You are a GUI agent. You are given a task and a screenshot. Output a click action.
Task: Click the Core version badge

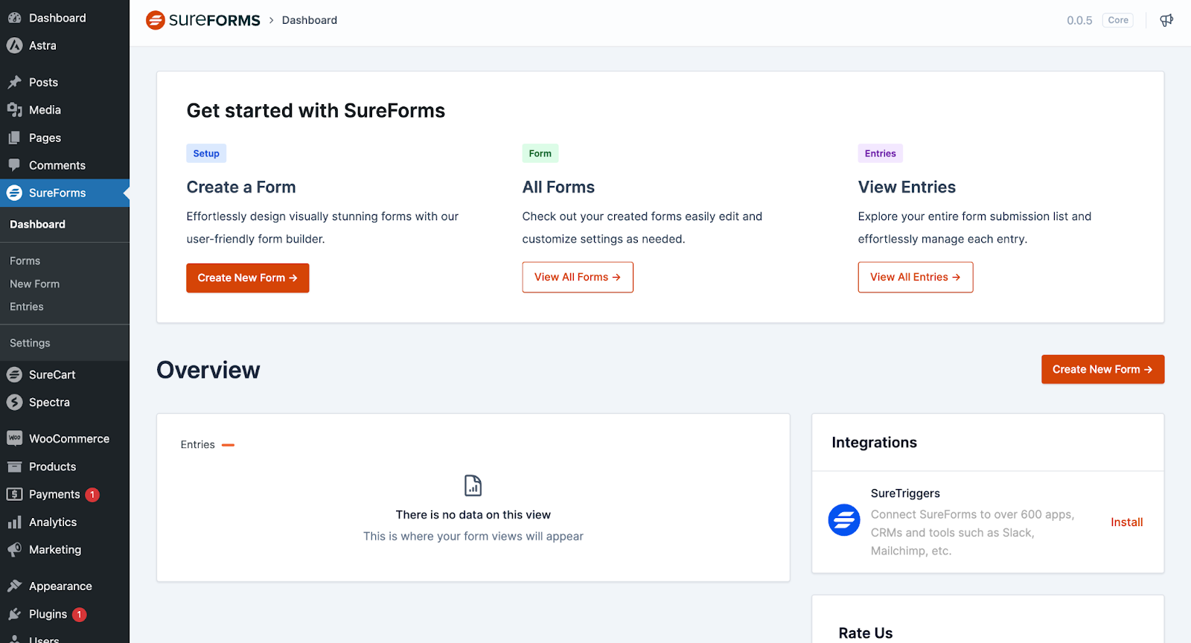1118,20
